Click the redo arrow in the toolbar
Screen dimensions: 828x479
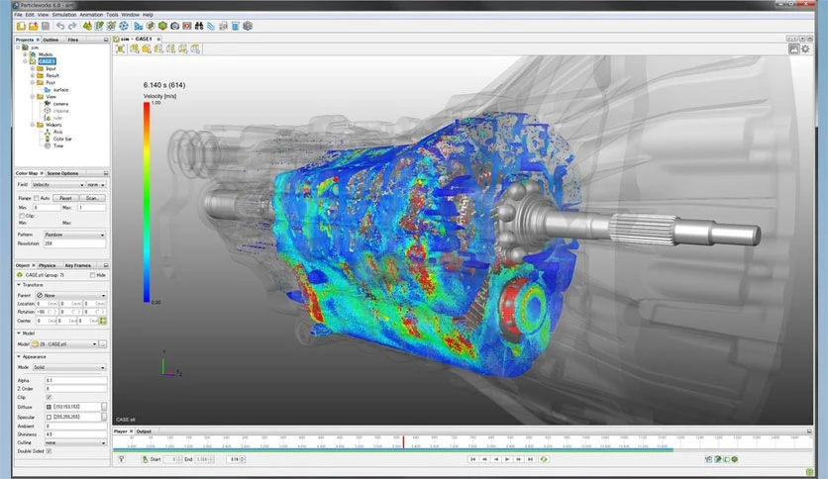(72, 26)
